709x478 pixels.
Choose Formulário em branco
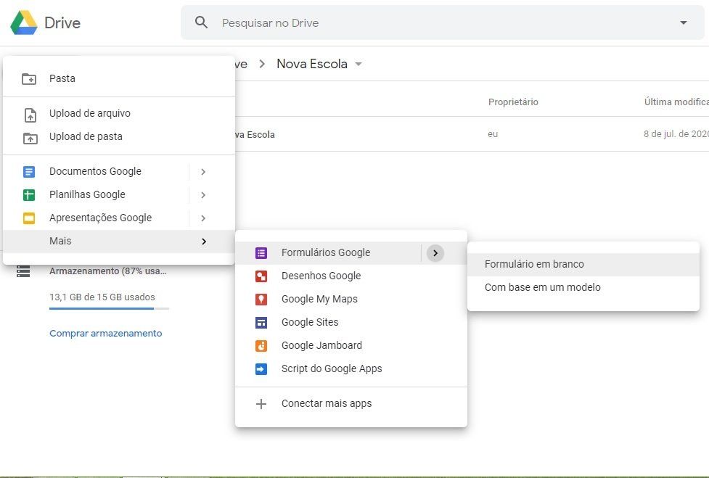583,264
